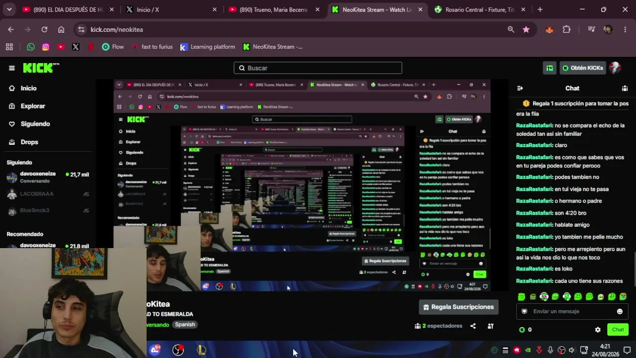This screenshot has width=636, height=358.
Task: Open the WhatsApp bookmark
Action: (x=31, y=47)
